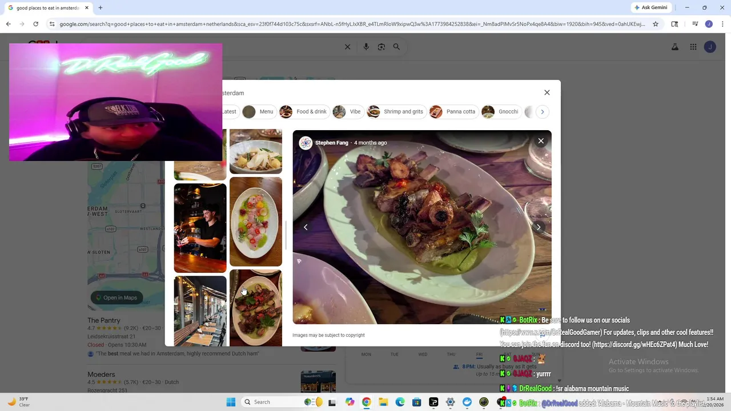731x411 pixels.
Task: Open Copilot from the taskbar
Action: pyautogui.click(x=350, y=402)
